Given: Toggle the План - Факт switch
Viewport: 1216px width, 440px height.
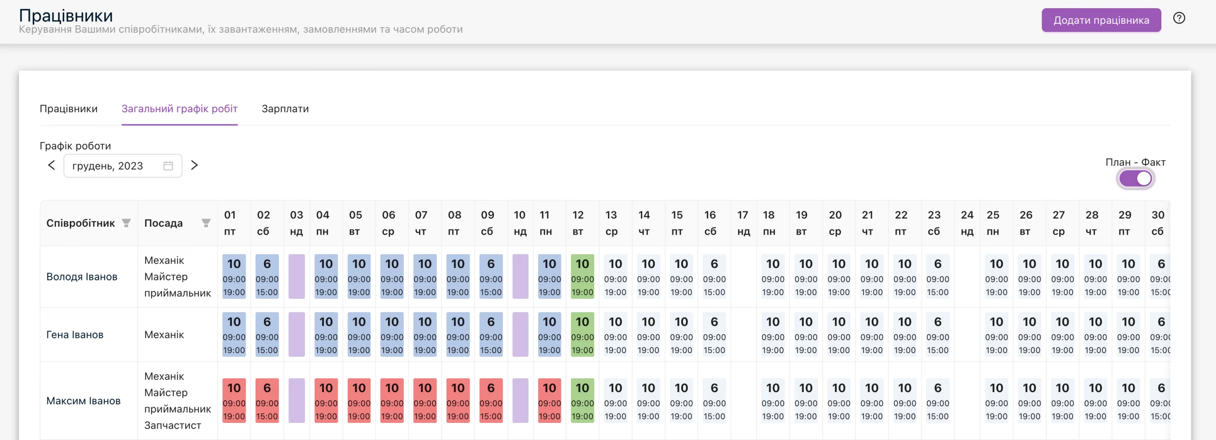Looking at the screenshot, I should click(1135, 179).
